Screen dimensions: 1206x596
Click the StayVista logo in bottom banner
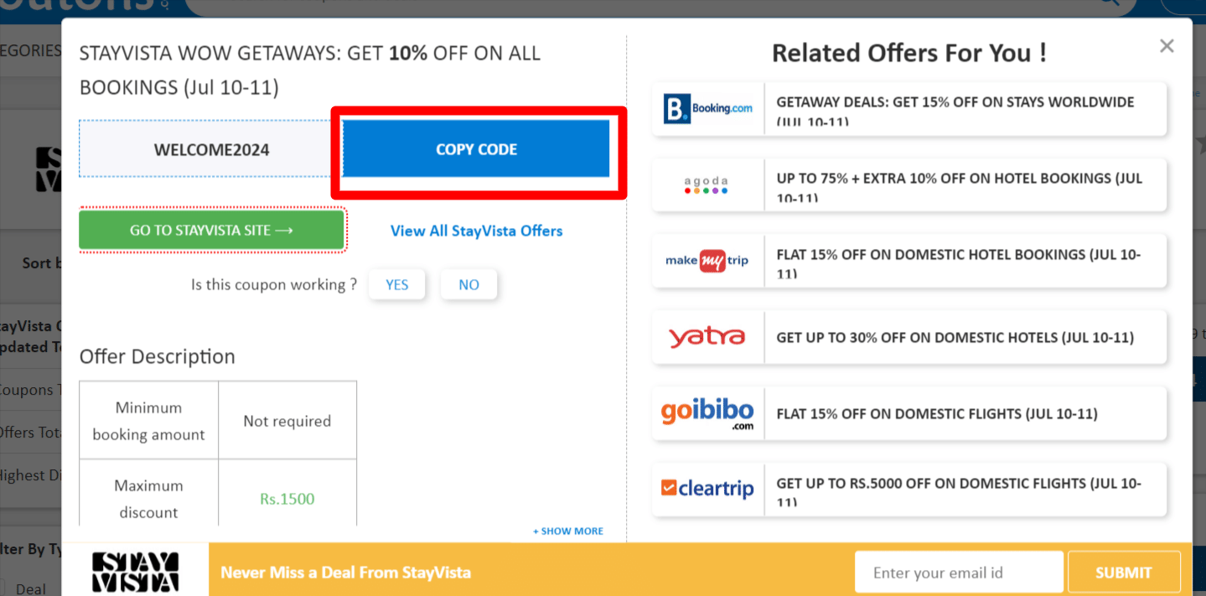(x=135, y=573)
